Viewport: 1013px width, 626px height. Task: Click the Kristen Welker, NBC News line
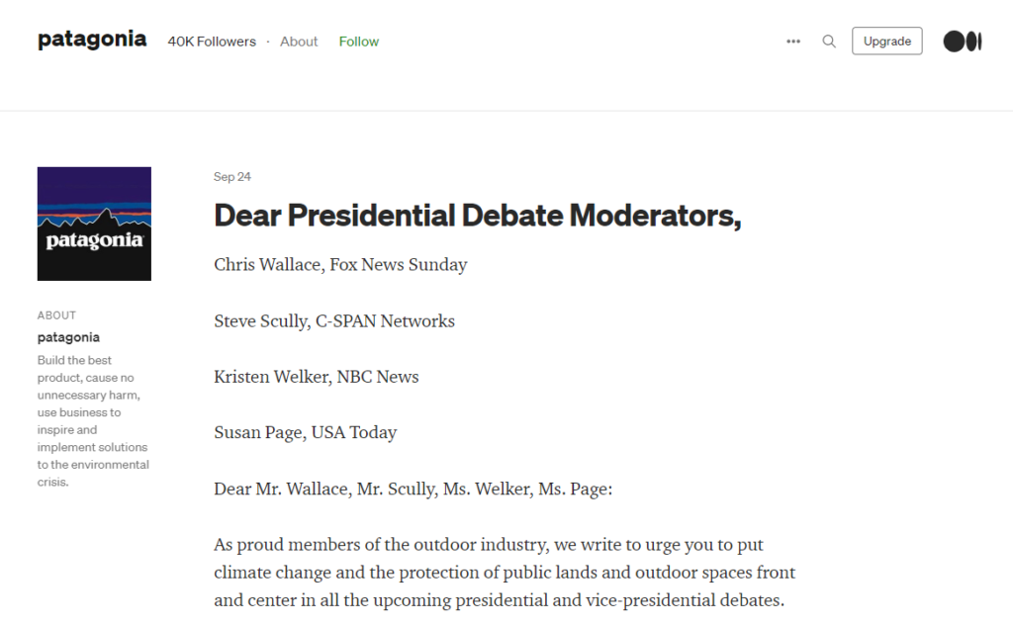pyautogui.click(x=316, y=377)
